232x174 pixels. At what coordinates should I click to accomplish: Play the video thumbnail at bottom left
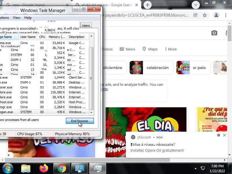tap(9, 155)
